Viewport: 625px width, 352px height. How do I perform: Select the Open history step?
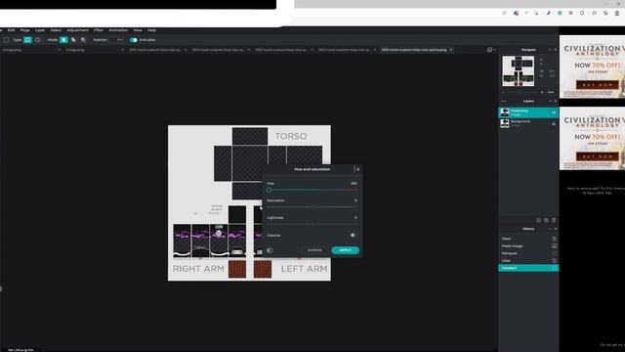pos(528,239)
